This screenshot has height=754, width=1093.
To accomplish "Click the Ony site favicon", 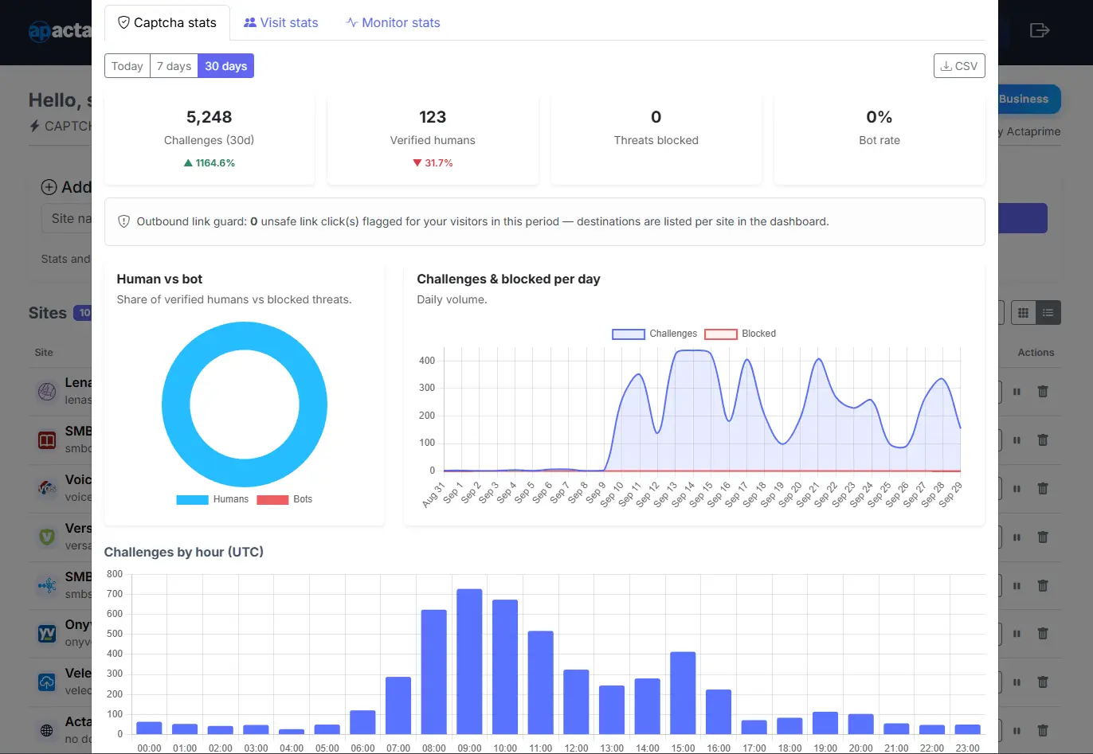I will (x=47, y=634).
